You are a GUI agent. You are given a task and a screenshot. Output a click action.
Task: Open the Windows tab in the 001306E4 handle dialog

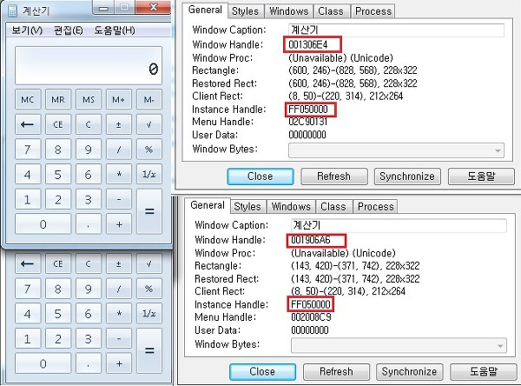[288, 11]
